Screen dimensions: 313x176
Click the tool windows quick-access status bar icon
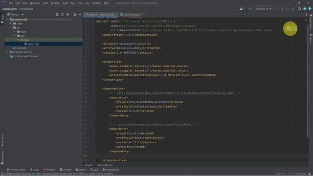2,174
